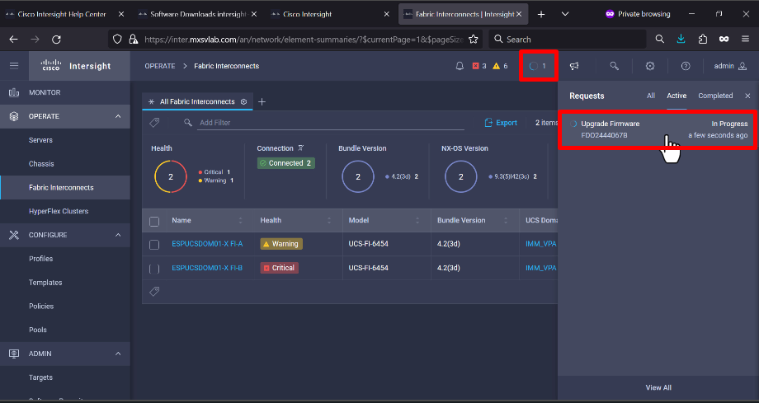Viewport: 759px width, 403px height.
Task: Close the Requests panel
Action: point(747,96)
